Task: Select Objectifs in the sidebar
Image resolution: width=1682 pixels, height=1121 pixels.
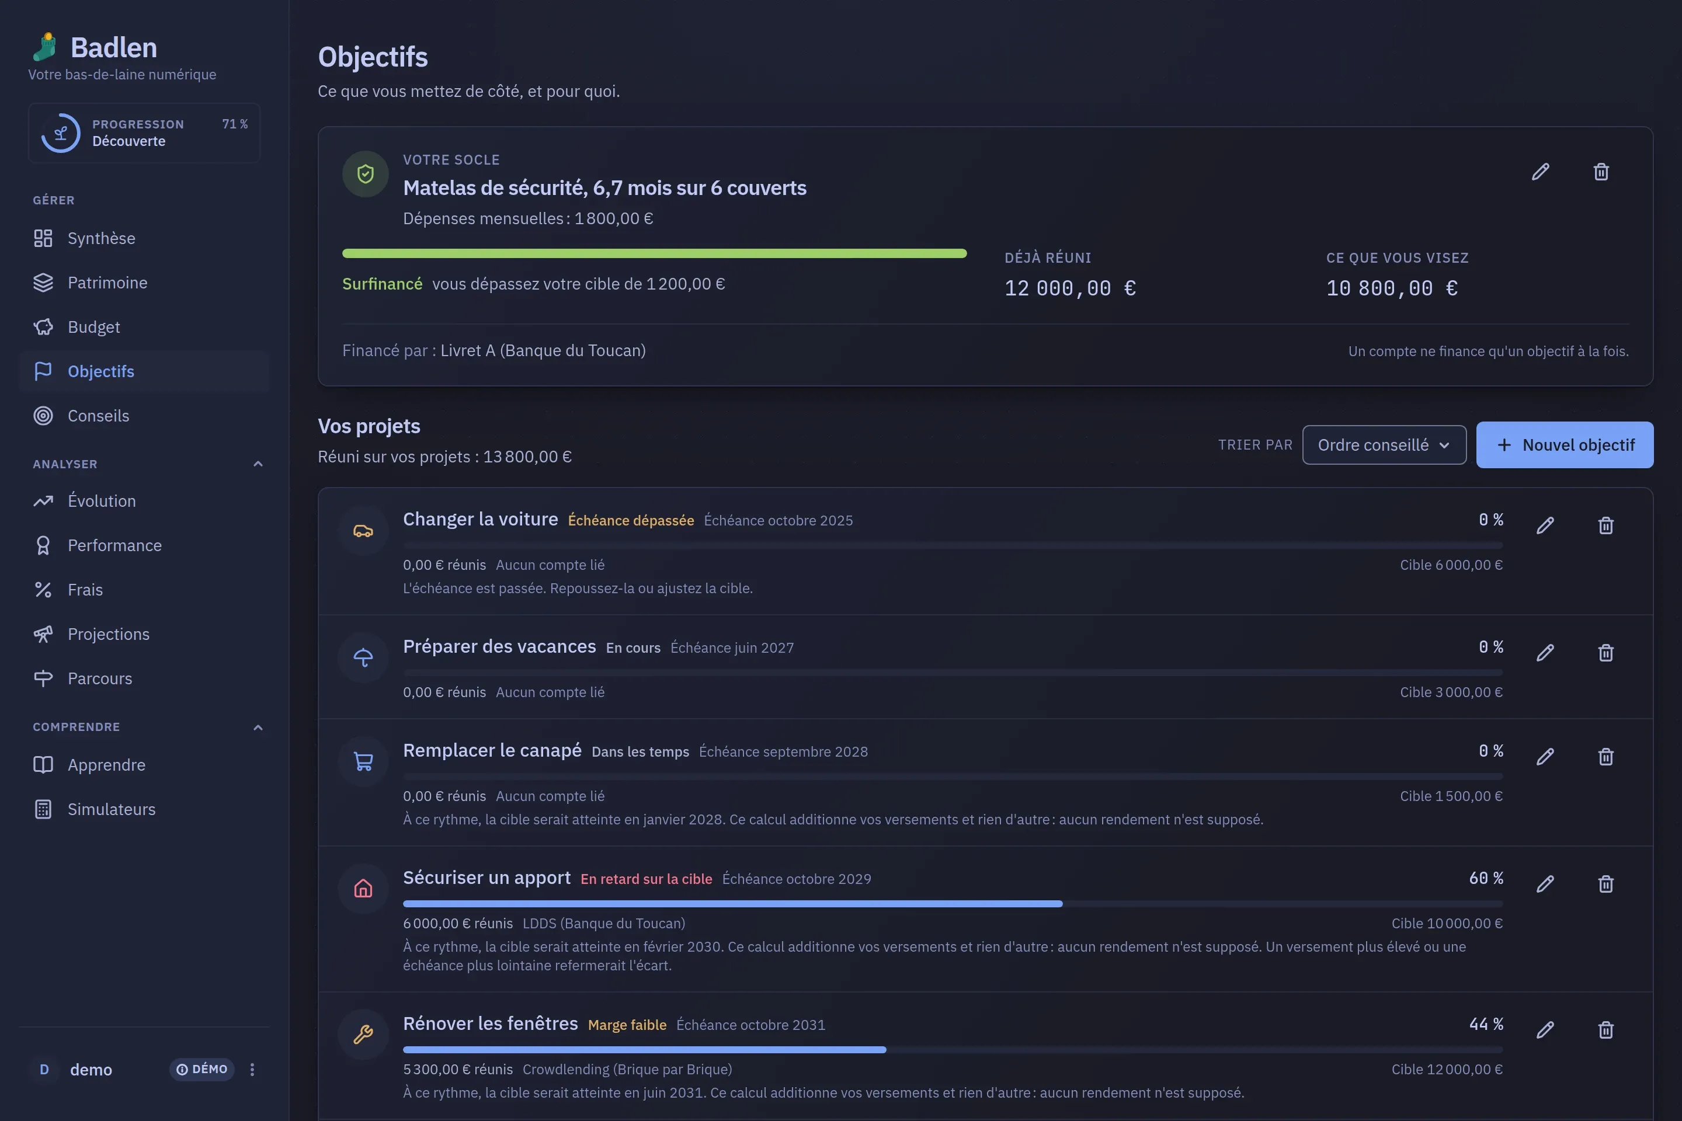Action: pos(144,371)
